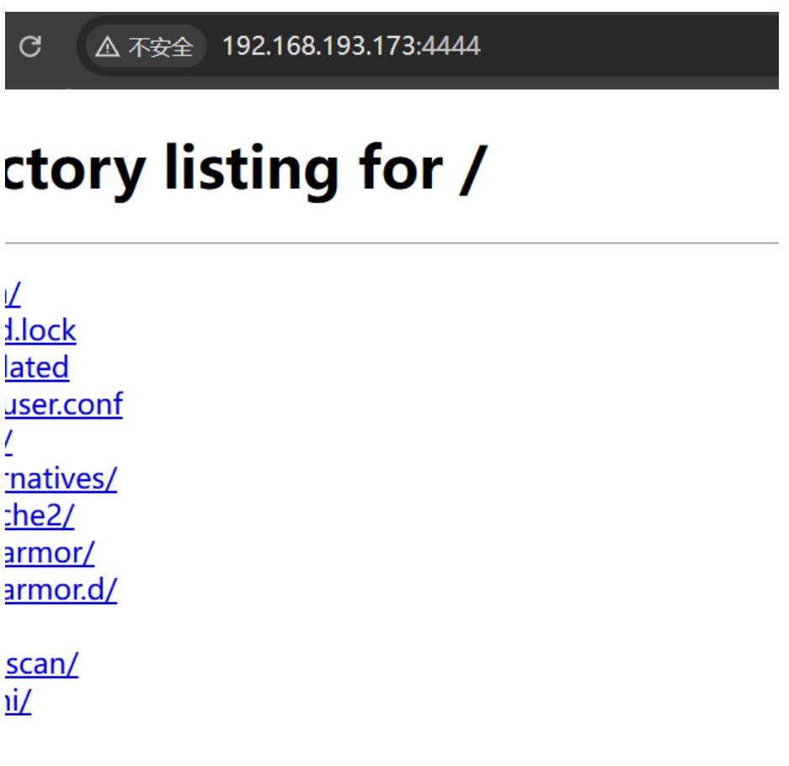Open the 'armor/' directory link
Screen dimensions: 789x766
tap(50, 553)
